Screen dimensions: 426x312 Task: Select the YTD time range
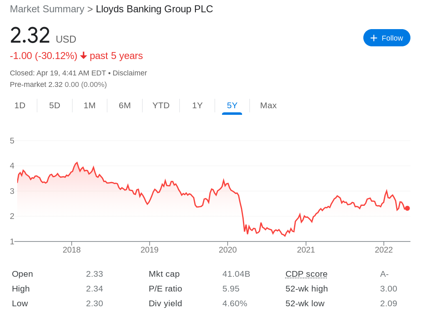161,105
